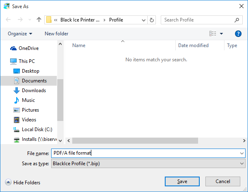Screen dimensions: 248x192
Task: Open the File name history dropdown
Action: coord(242,153)
